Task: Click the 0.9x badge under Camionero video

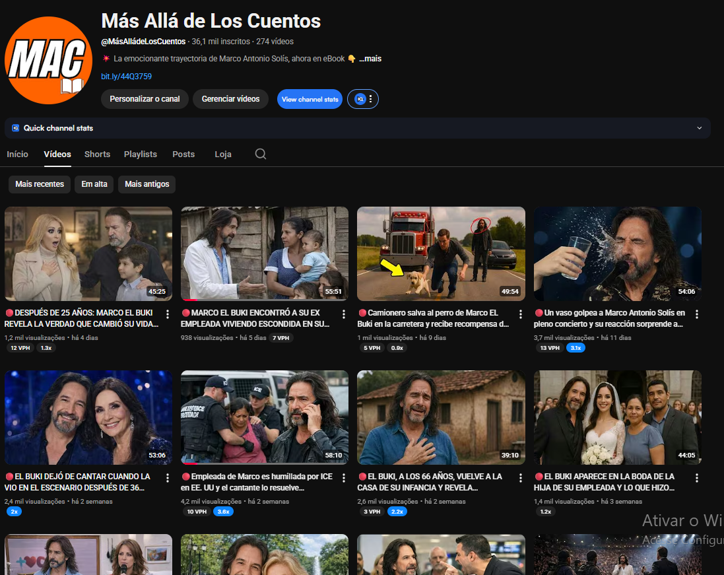Action: point(397,348)
